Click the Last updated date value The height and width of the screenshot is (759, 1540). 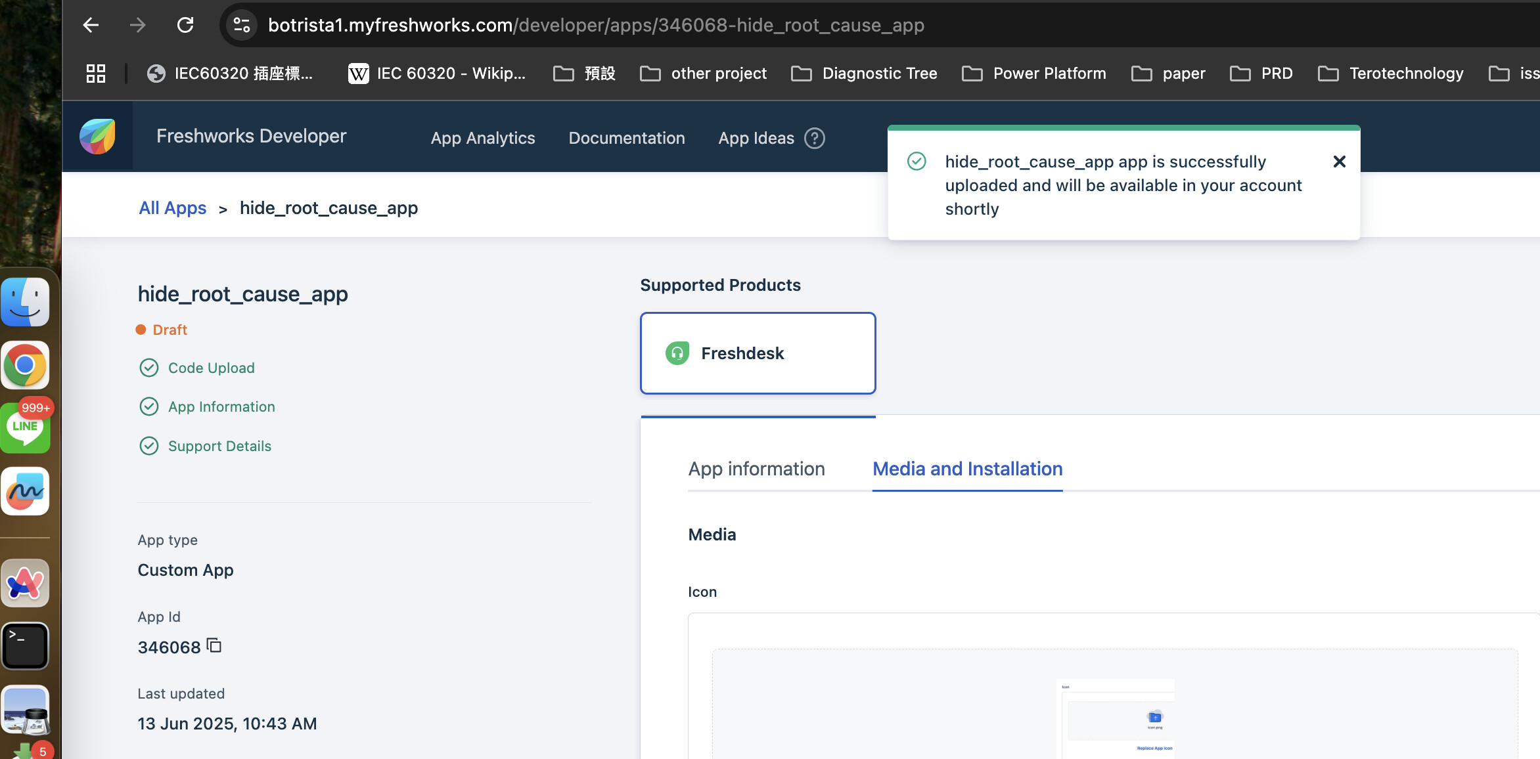tap(227, 724)
